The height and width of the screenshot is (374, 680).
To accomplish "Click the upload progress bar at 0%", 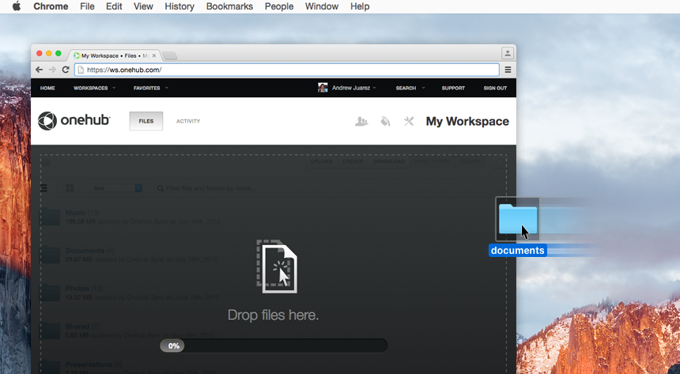I will pos(274,346).
